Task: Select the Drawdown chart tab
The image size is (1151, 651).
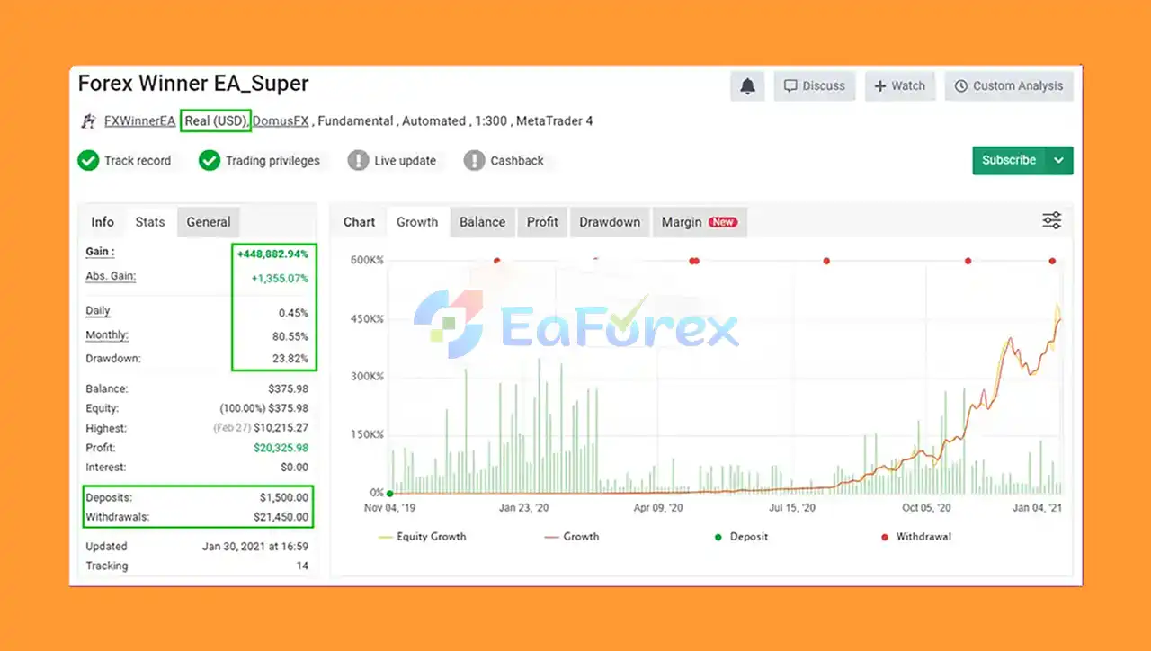Action: click(x=610, y=222)
